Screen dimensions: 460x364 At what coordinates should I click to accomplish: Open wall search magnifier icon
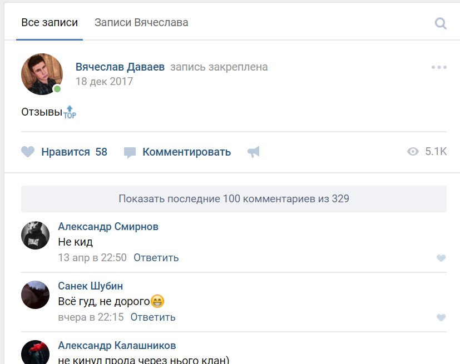[x=441, y=23]
